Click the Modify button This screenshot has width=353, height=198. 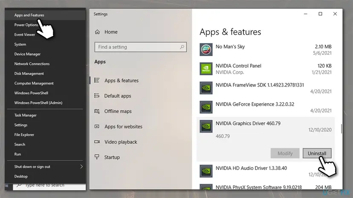pos(285,153)
